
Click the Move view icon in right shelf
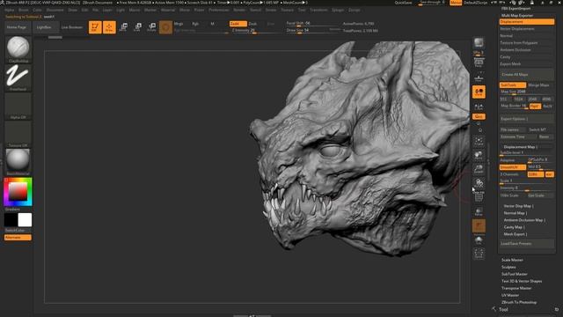click(x=479, y=155)
